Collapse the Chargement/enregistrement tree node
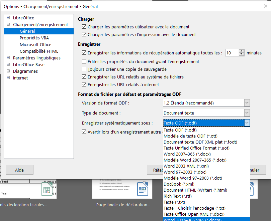The image size is (271, 221). click(x=8, y=24)
